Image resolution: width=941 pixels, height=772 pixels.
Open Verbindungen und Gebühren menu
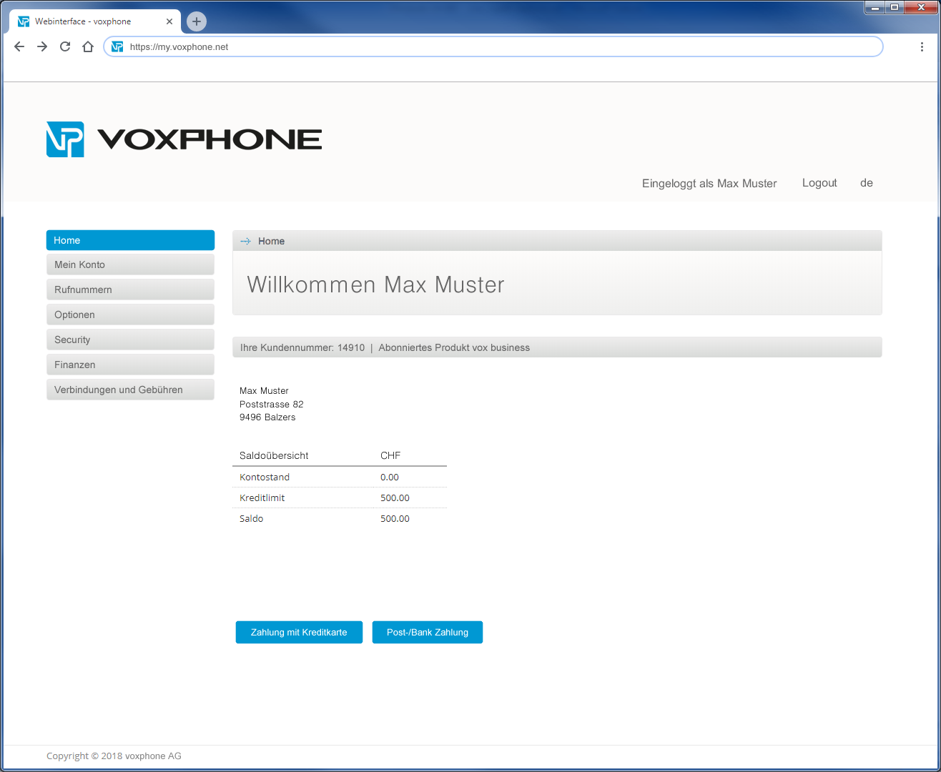(130, 390)
